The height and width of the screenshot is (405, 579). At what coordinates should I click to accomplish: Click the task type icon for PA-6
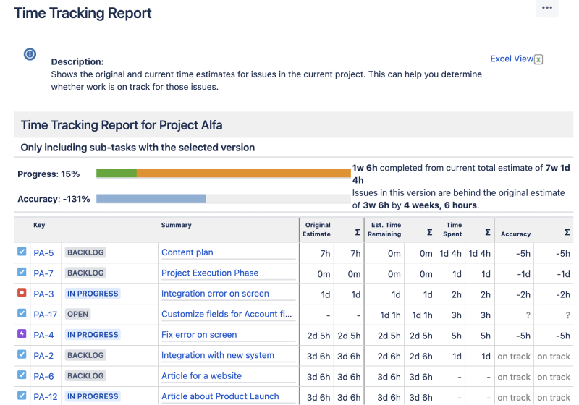tap(22, 375)
